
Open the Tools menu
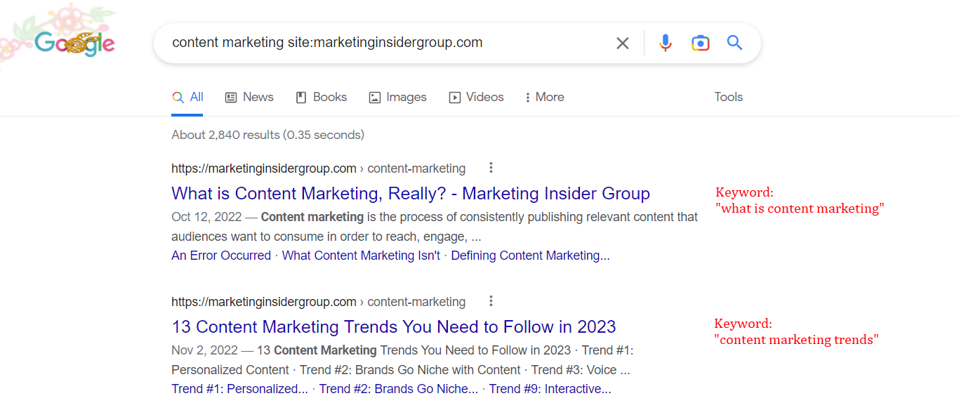pos(728,97)
